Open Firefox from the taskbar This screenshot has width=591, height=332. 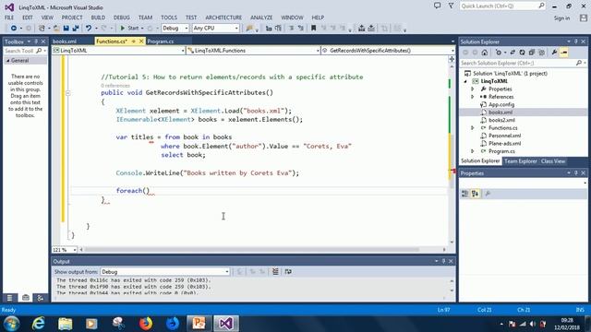146,324
